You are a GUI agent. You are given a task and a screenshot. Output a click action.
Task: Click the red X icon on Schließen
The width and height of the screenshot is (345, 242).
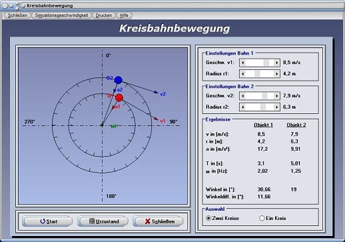pos(148,221)
